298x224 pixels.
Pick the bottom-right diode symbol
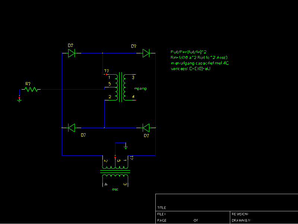(146, 128)
